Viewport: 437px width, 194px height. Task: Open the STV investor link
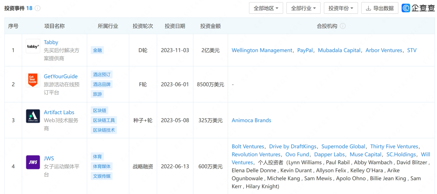click(x=412, y=50)
